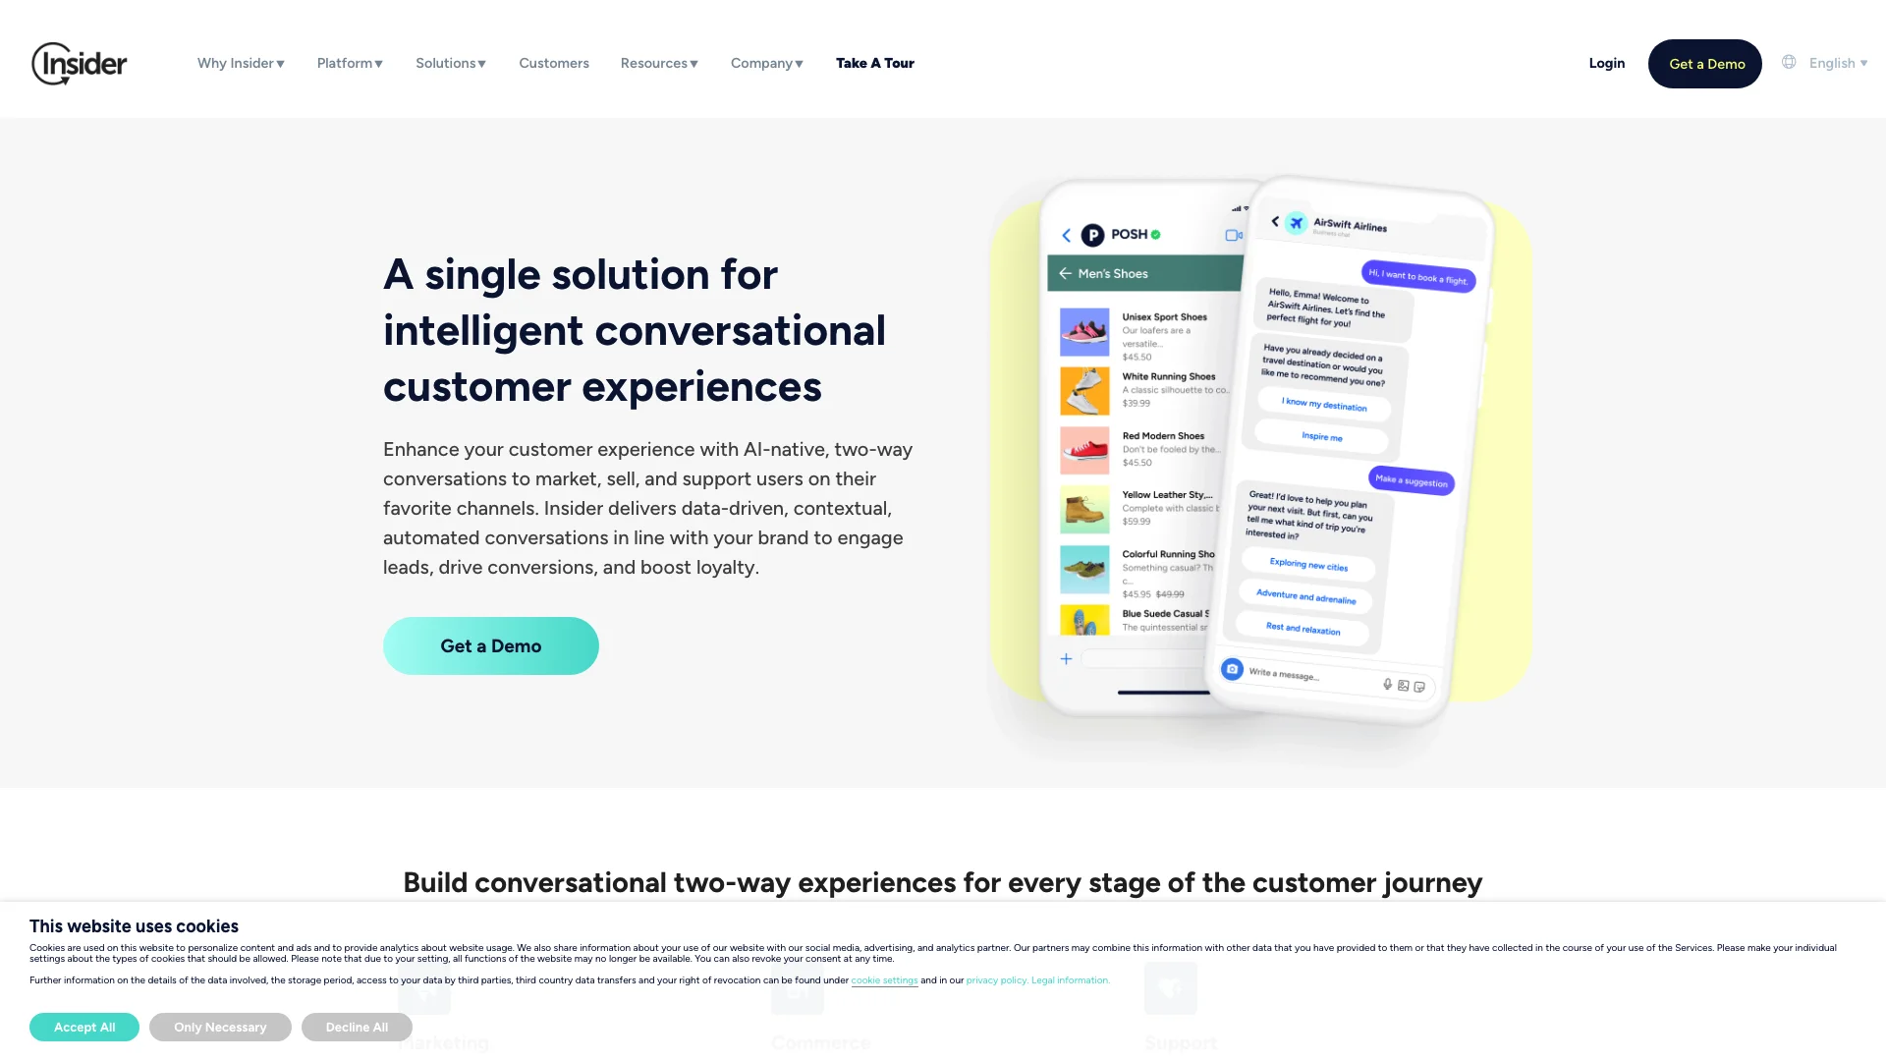
Task: Expand the Why Insider dropdown menu
Action: (240, 62)
